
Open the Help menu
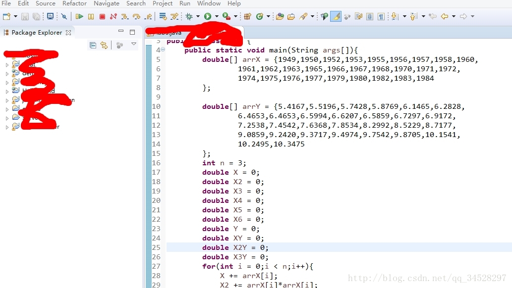coord(234,3)
